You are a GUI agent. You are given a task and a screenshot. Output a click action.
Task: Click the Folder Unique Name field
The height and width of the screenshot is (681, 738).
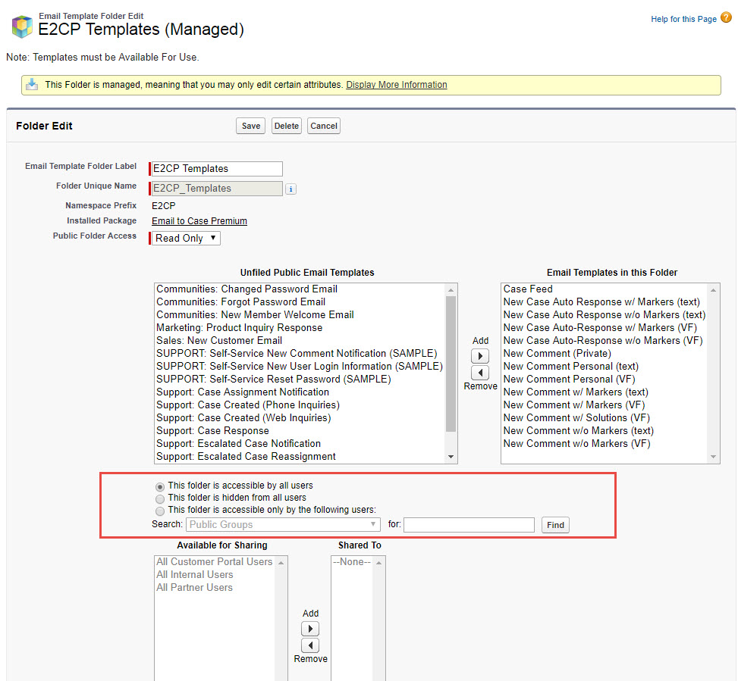[217, 189]
